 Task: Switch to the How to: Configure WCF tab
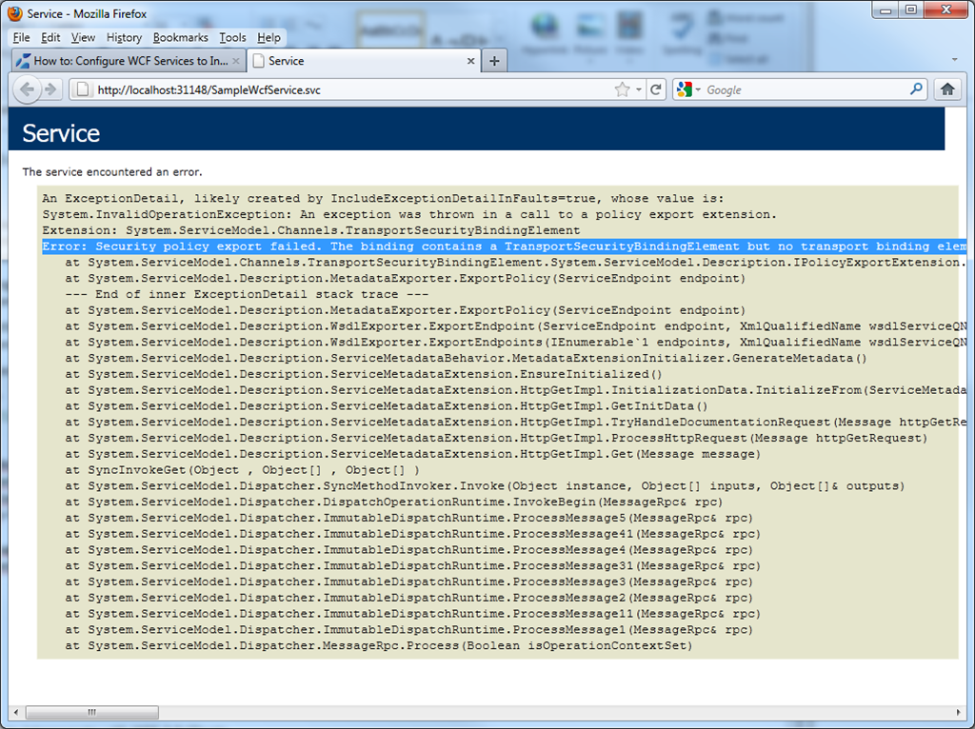pyautogui.click(x=129, y=61)
